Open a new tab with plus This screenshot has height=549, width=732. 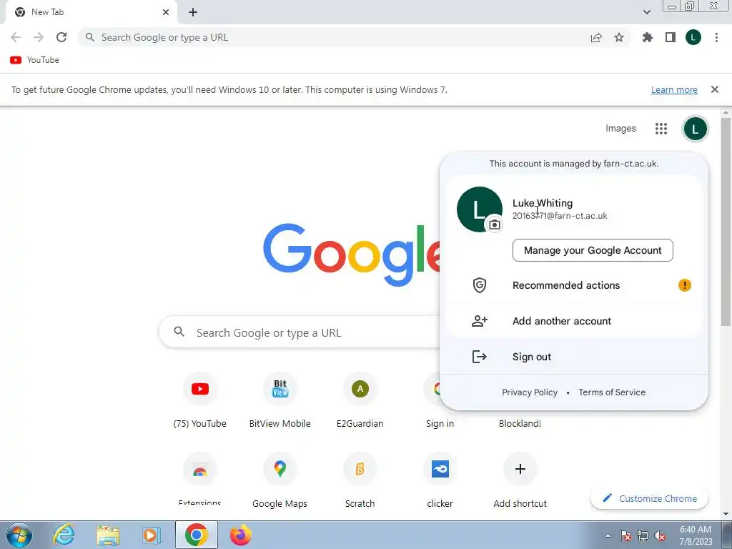pos(193,13)
